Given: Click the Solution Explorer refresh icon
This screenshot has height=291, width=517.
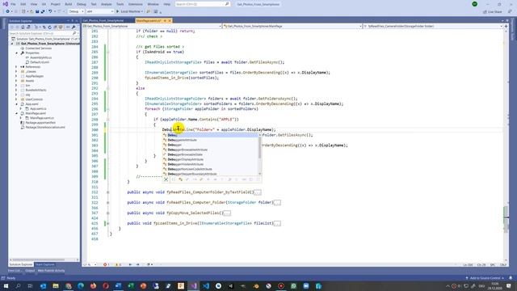Looking at the screenshot, I should (x=49, y=27).
